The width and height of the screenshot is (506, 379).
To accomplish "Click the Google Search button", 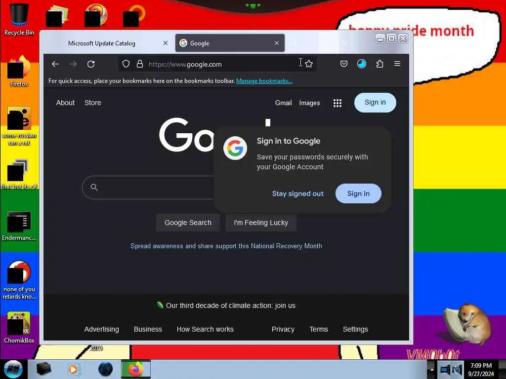I will click(188, 223).
